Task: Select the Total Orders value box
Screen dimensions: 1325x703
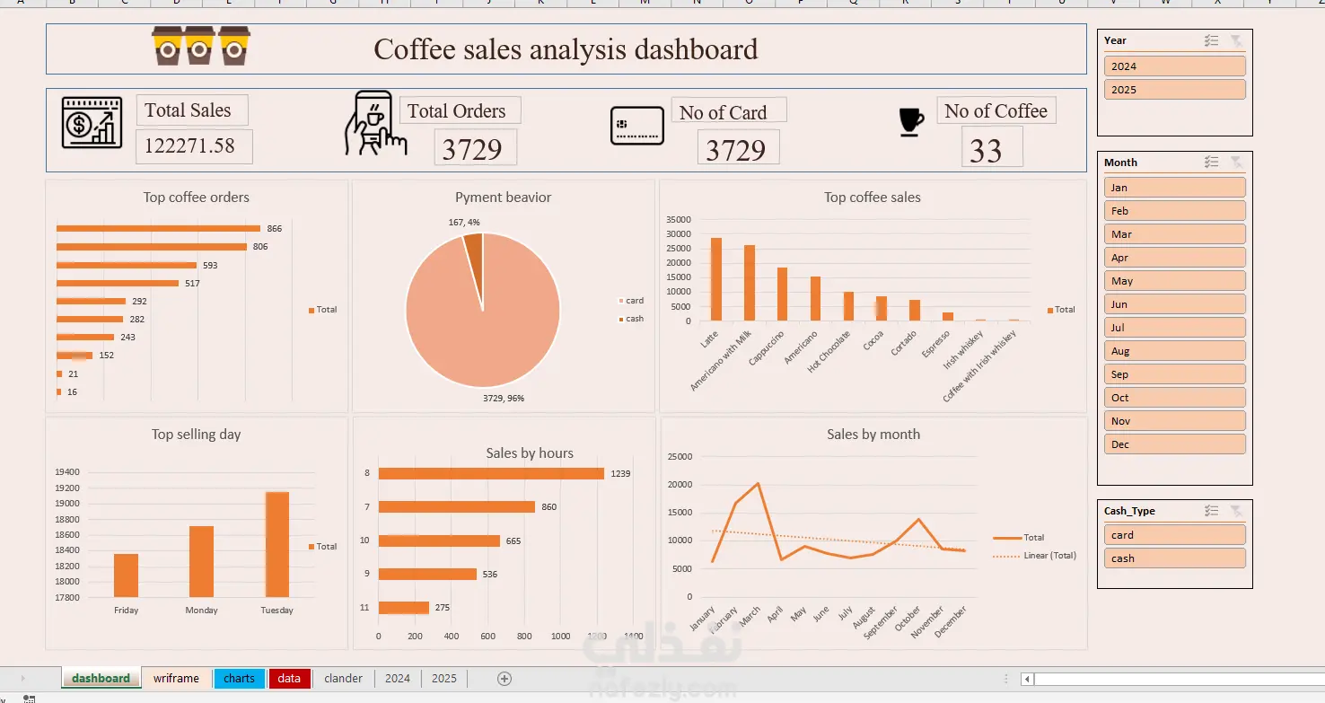Action: click(x=475, y=147)
